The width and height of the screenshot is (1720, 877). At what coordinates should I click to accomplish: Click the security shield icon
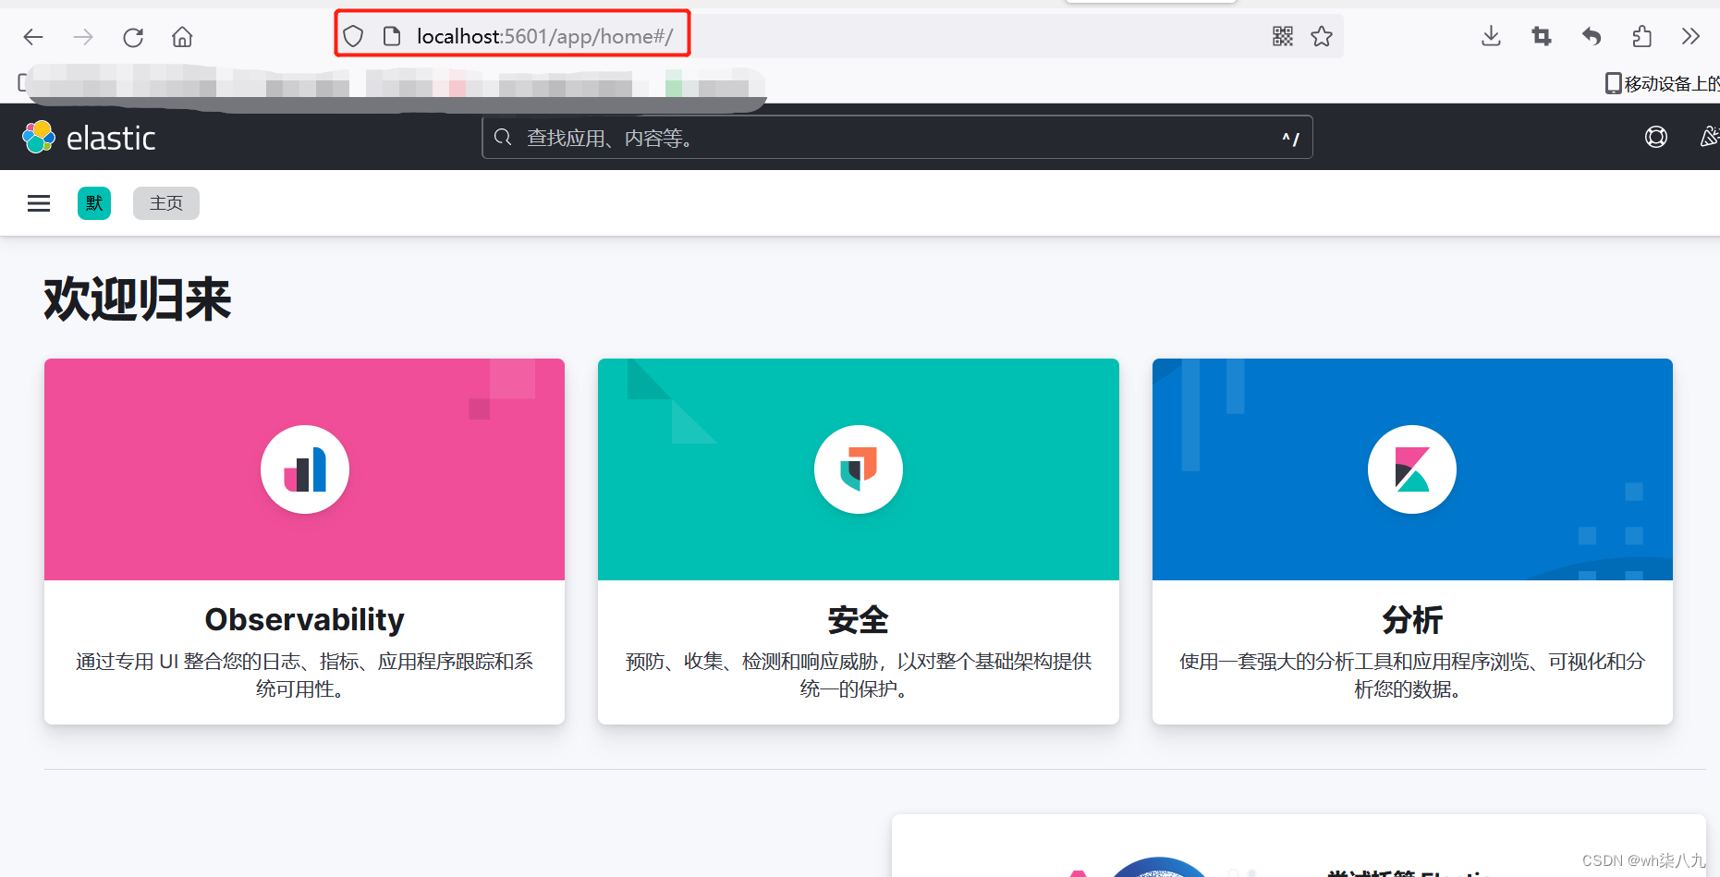(859, 469)
